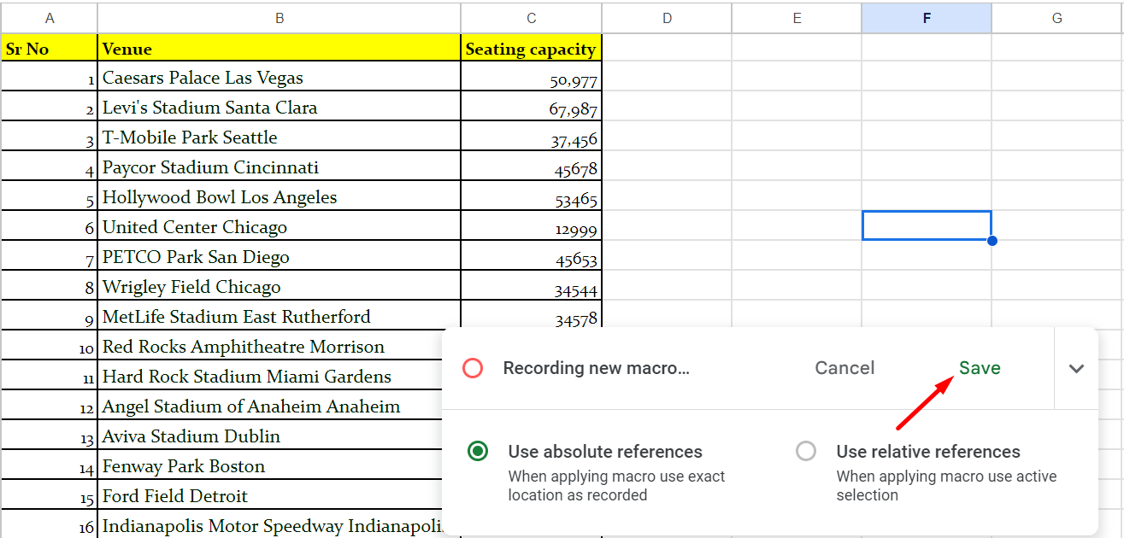Select column A header
Screen dimensions: 1124x538
click(x=50, y=18)
